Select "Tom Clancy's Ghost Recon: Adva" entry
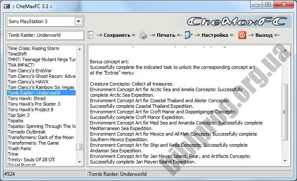The width and height of the screenshot is (297, 181). point(41,76)
